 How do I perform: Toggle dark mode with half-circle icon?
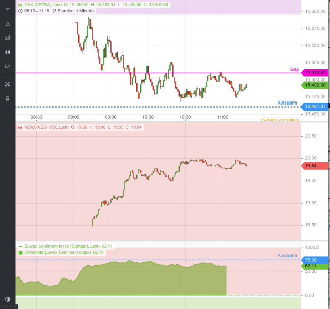pyautogui.click(x=7, y=299)
